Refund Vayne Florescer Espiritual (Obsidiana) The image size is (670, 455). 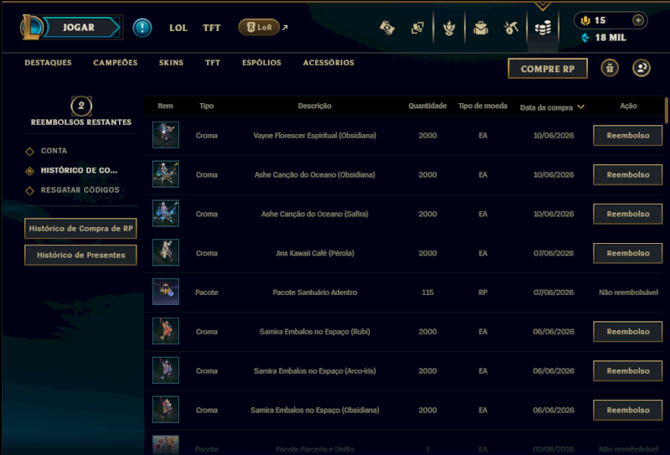coord(627,136)
